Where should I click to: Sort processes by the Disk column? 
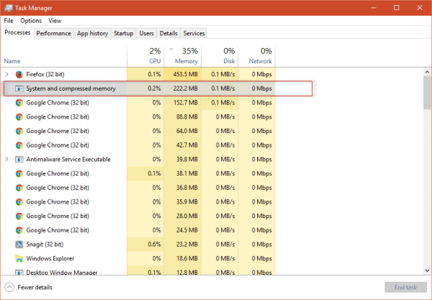coord(220,56)
